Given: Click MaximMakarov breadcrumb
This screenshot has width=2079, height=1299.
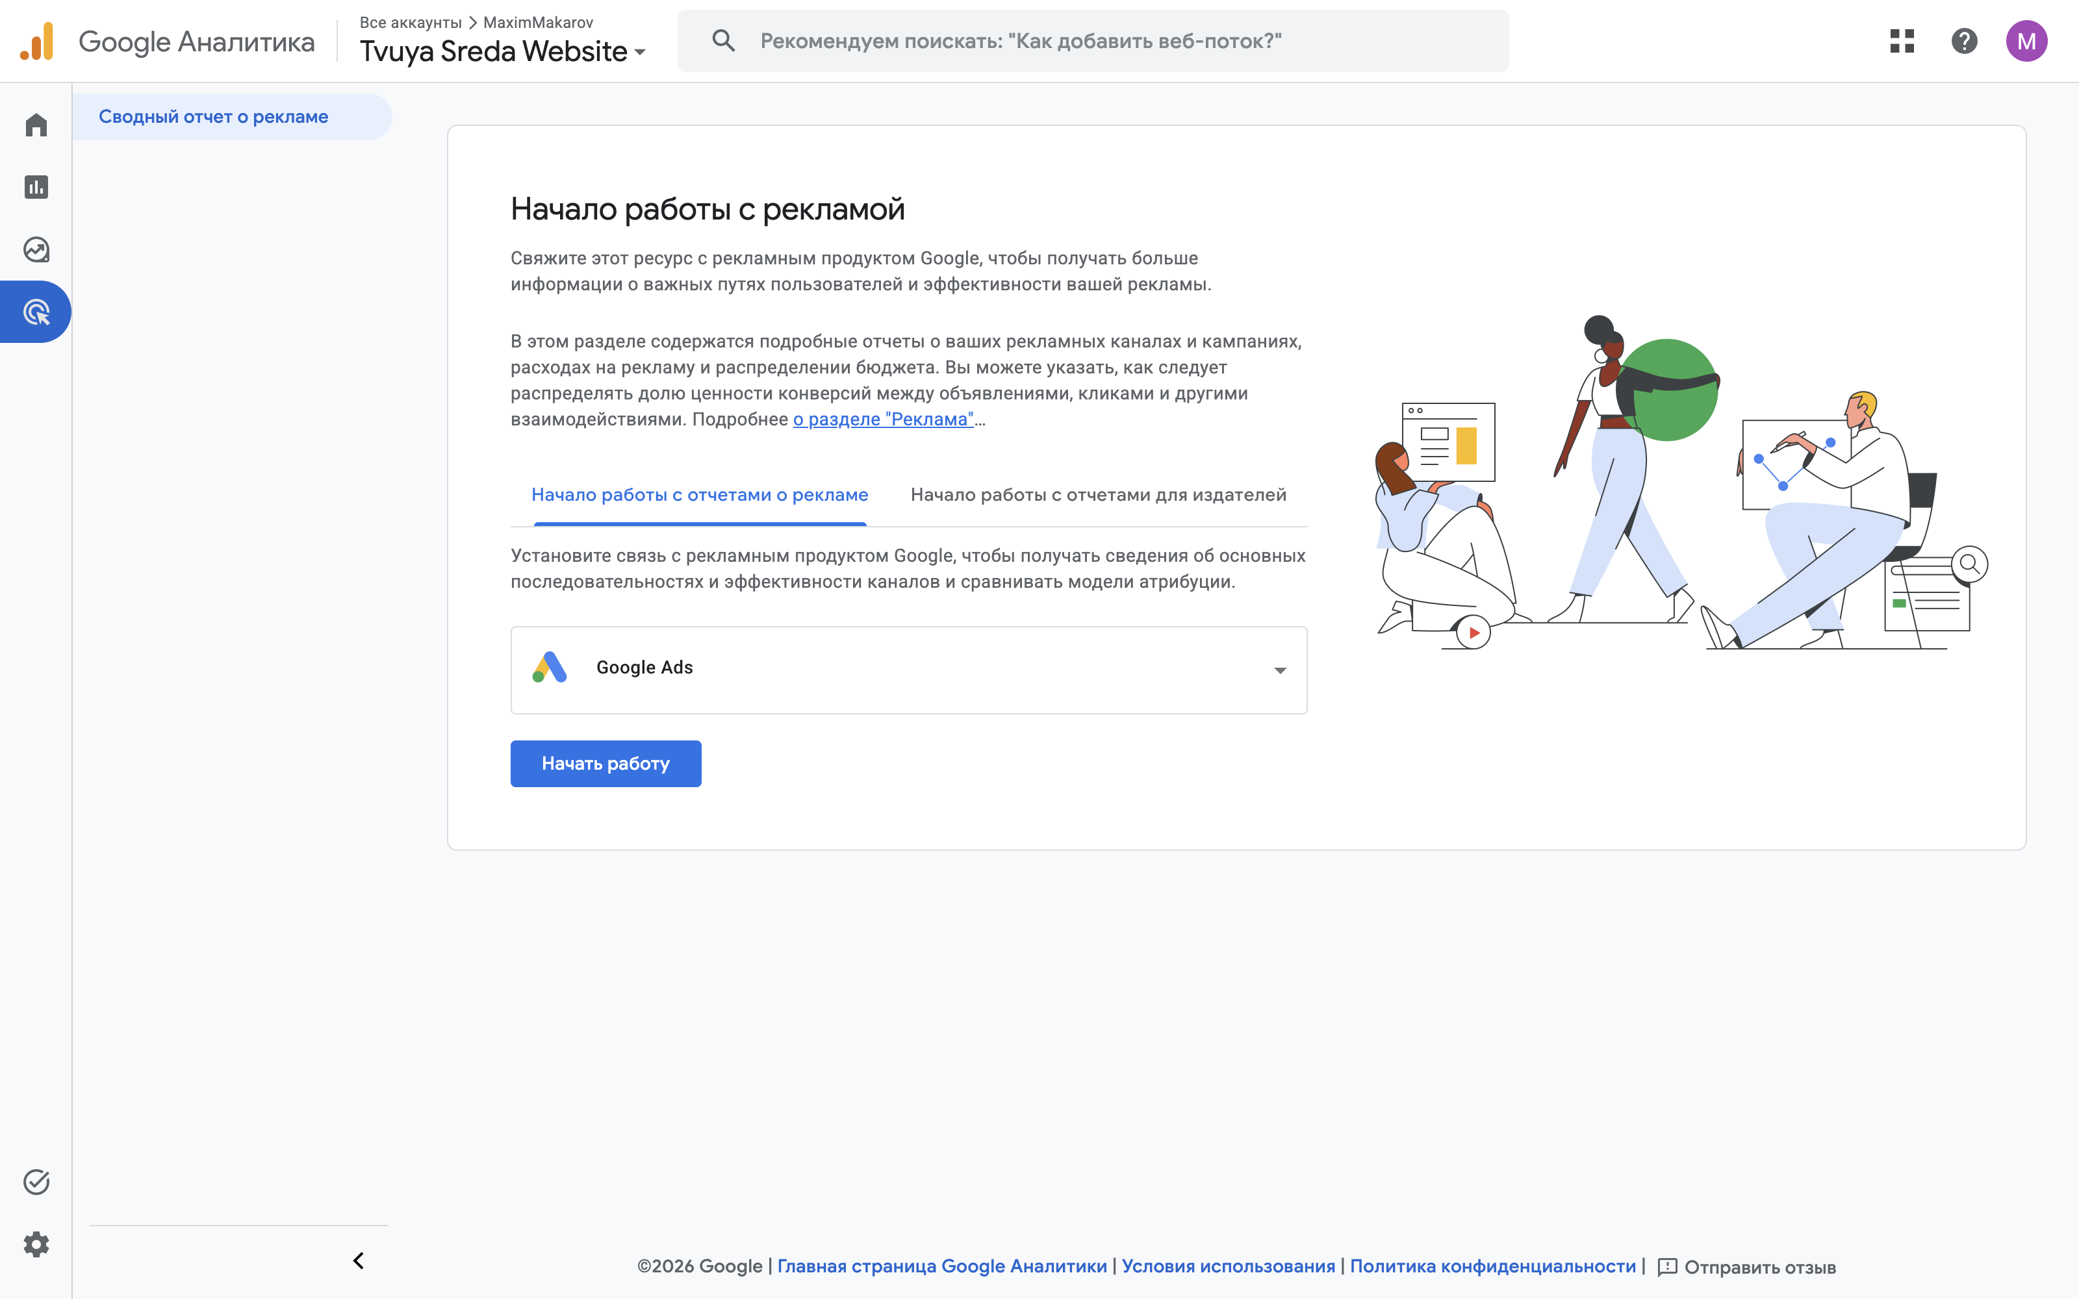Looking at the screenshot, I should pos(538,22).
